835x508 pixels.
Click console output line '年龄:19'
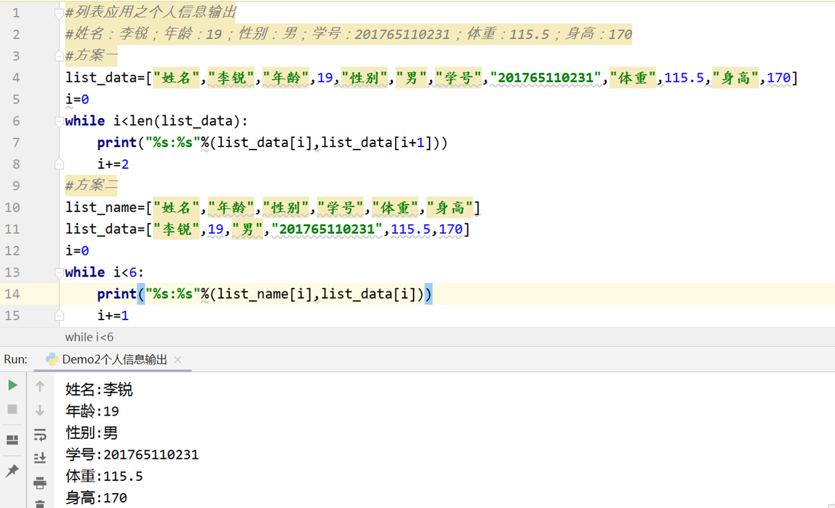92,411
